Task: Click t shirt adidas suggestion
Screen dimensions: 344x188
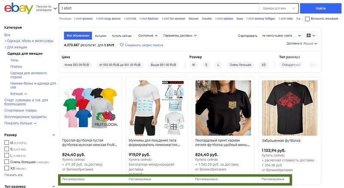Action: (x=224, y=18)
